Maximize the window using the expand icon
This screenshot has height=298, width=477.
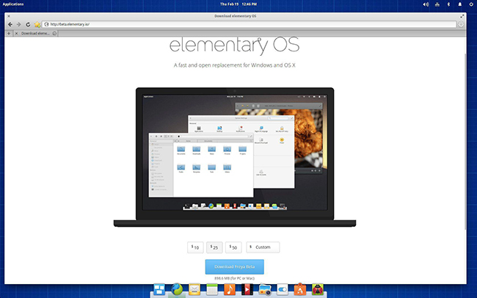(x=462, y=16)
